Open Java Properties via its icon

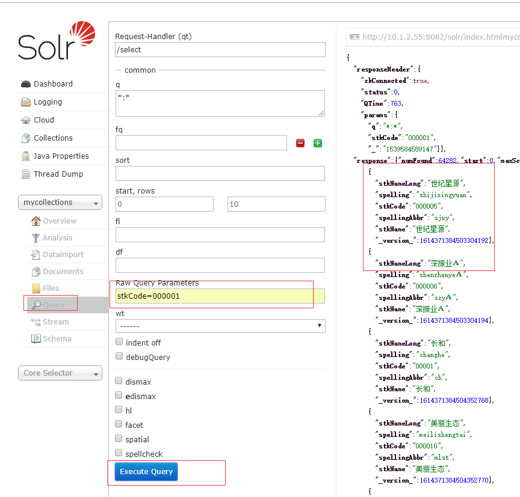click(25, 156)
